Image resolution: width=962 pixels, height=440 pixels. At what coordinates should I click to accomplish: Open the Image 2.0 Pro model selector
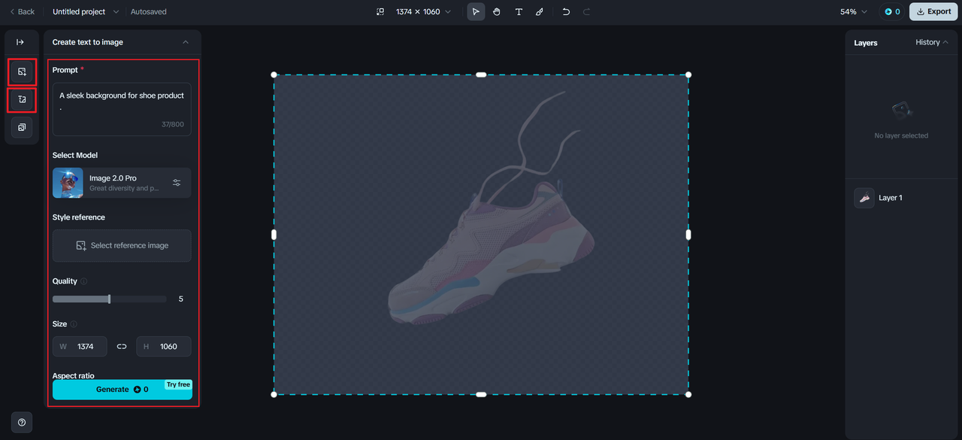(x=122, y=183)
